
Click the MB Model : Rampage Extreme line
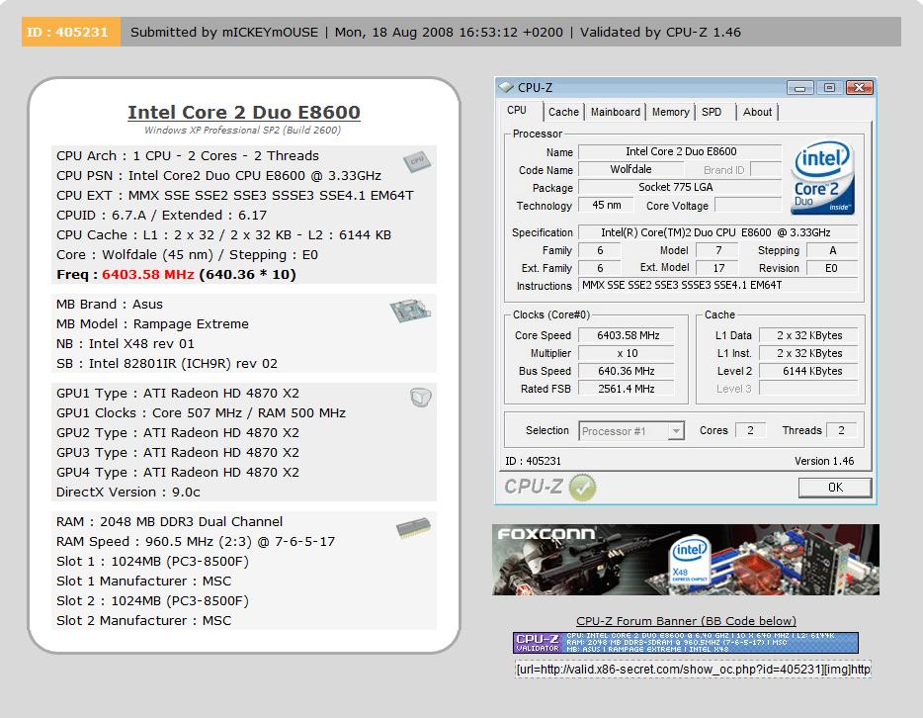pyautogui.click(x=152, y=324)
